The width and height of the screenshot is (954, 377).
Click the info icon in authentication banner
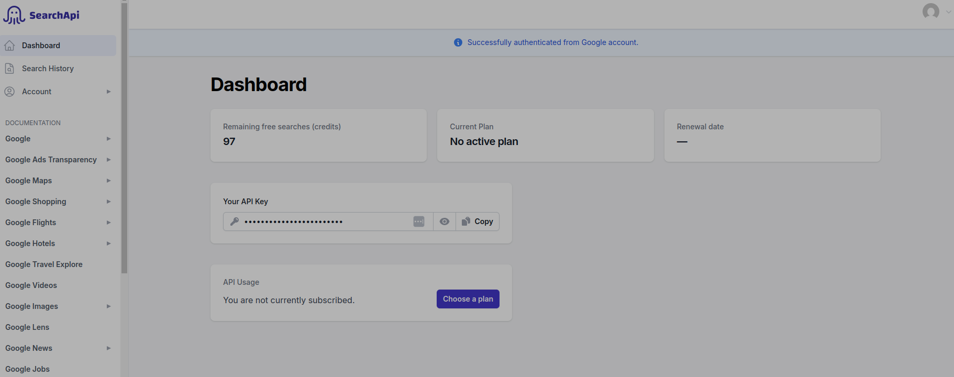[458, 42]
